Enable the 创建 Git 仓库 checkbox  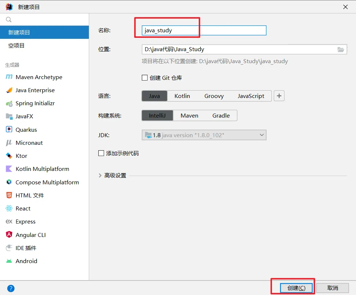145,78
